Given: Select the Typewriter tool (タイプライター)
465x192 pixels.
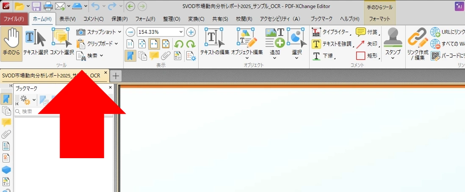Looking at the screenshot, I should click(331, 32).
